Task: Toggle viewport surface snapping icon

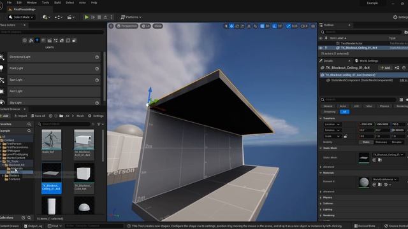Action: [x=255, y=26]
